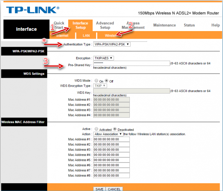Click the 150Mbps Wireless N ADSL2+ title text
The image size is (223, 191).
(x=178, y=13)
